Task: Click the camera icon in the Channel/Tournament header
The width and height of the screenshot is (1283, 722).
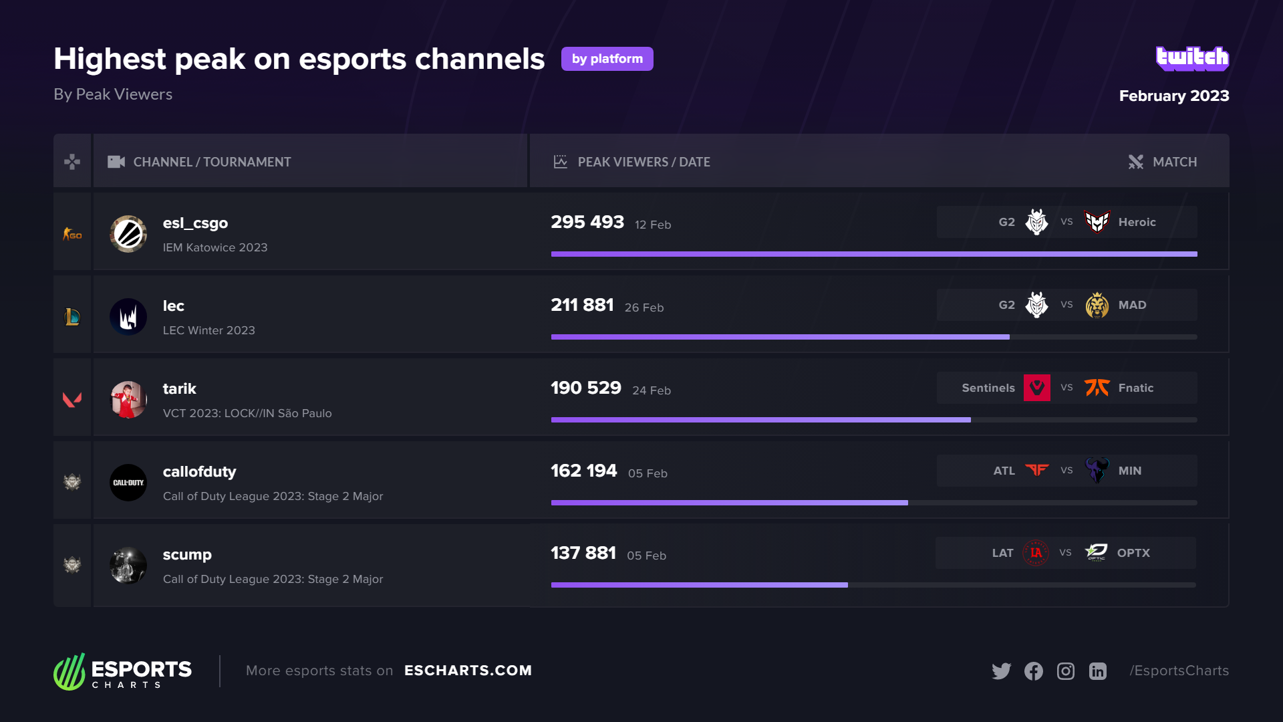Action: [115, 161]
